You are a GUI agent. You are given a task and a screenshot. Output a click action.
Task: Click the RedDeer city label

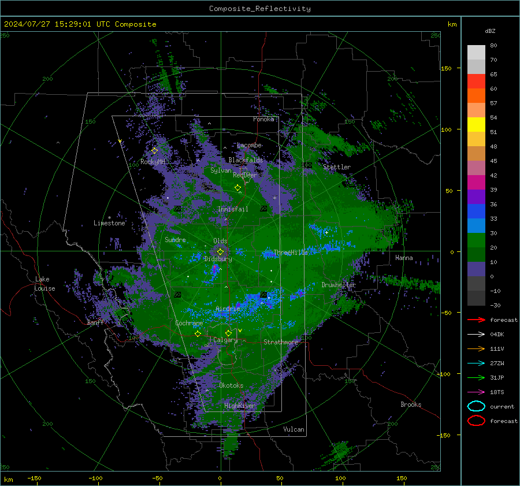point(245,175)
